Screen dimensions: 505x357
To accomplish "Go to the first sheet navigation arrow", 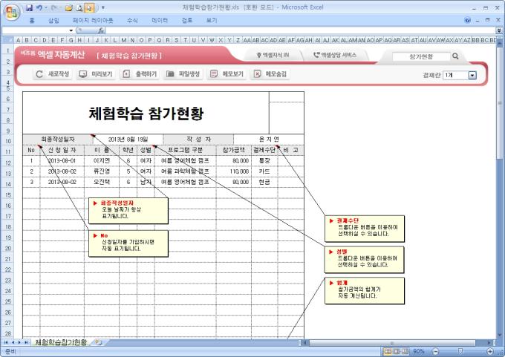I will pyautogui.click(x=5, y=342).
